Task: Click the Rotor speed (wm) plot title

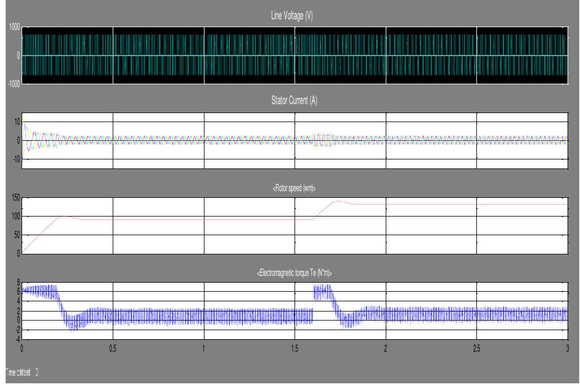Action: point(294,188)
